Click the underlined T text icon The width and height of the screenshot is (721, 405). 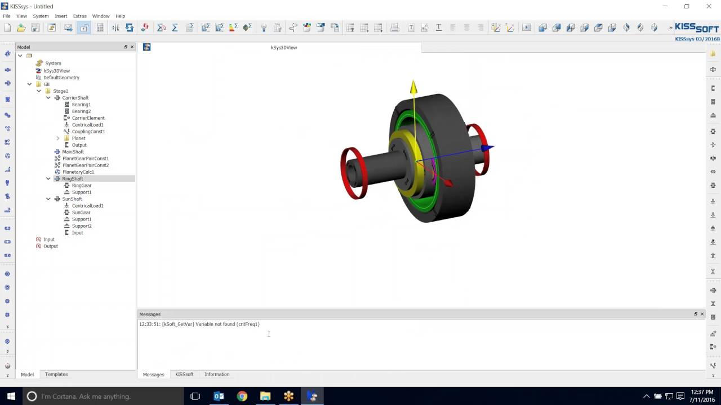(439, 28)
